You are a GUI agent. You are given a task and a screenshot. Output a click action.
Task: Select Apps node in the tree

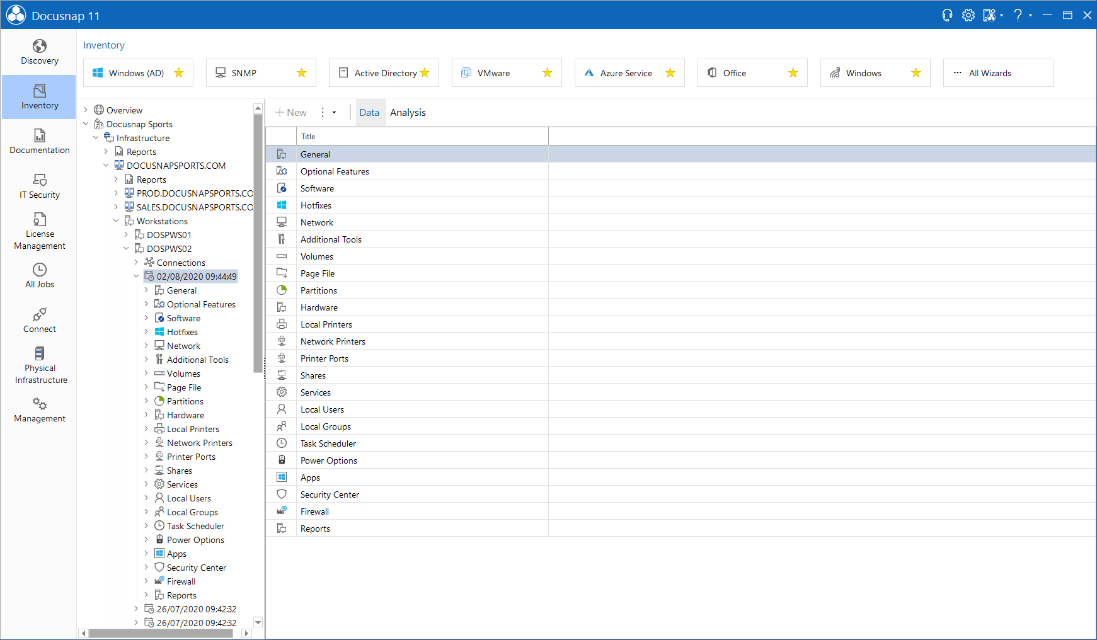click(176, 554)
